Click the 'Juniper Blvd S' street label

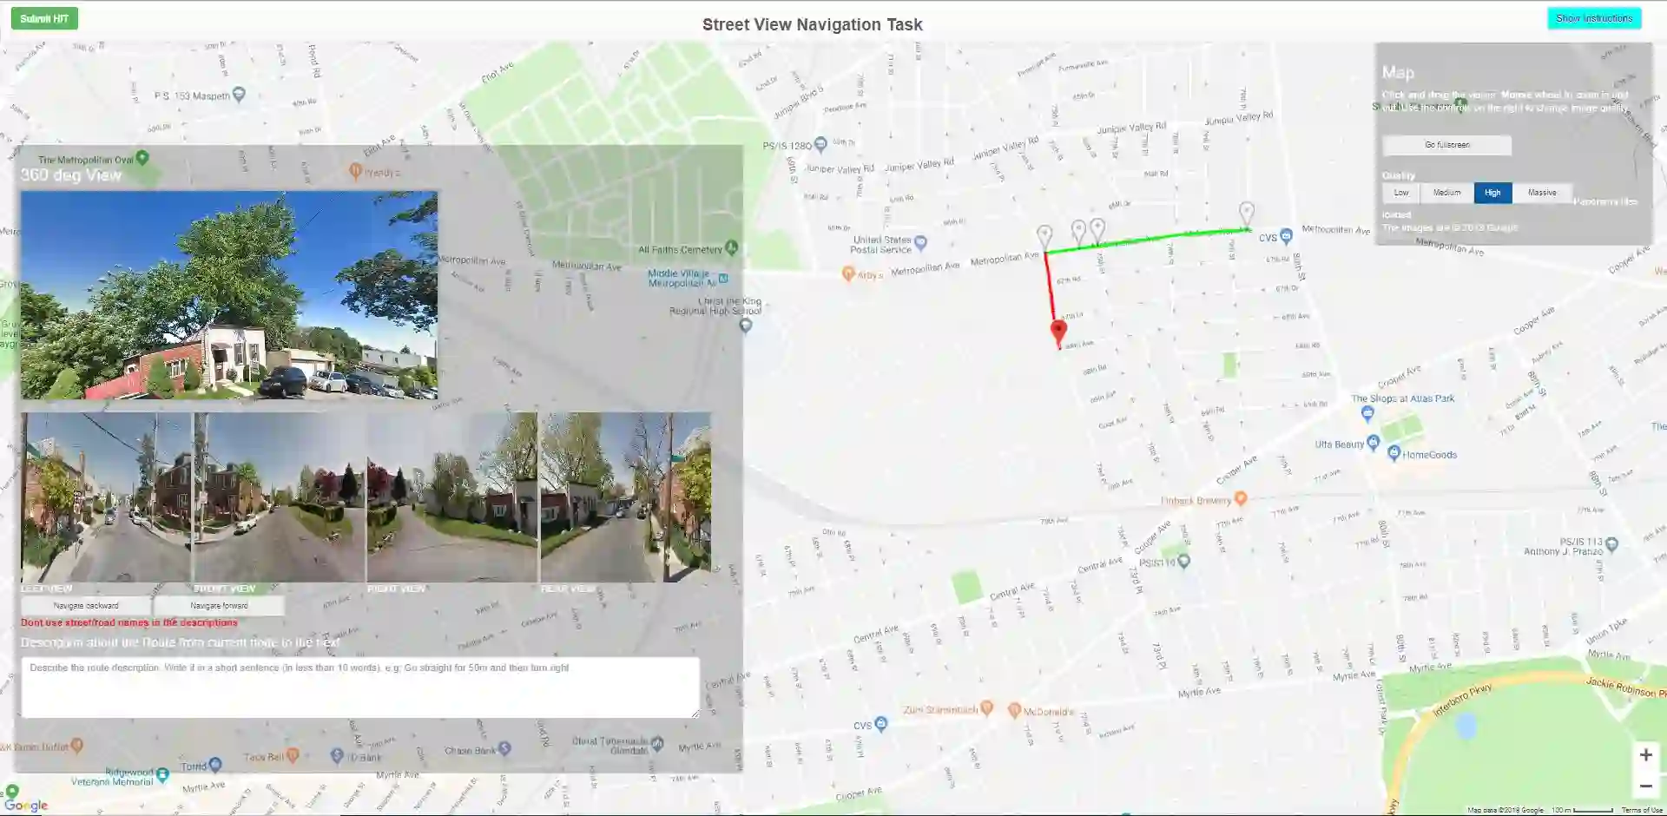click(798, 102)
